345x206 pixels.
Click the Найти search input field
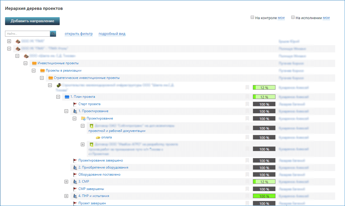pyautogui.click(x=27, y=34)
